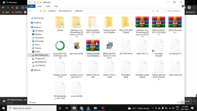Viewport: 197px width, 111px height.
Task: Select the python-3.9.6-amd64 file
Action: click(93, 69)
